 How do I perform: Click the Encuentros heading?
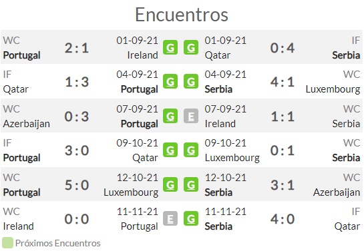(182, 15)
